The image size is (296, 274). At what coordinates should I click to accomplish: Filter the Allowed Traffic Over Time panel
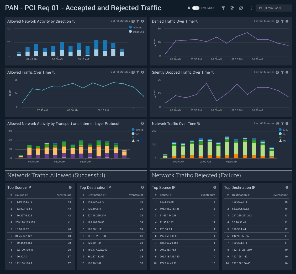click(x=138, y=72)
